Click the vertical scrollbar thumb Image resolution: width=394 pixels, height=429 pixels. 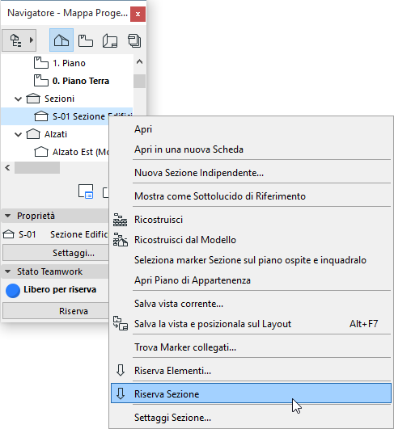[139, 82]
